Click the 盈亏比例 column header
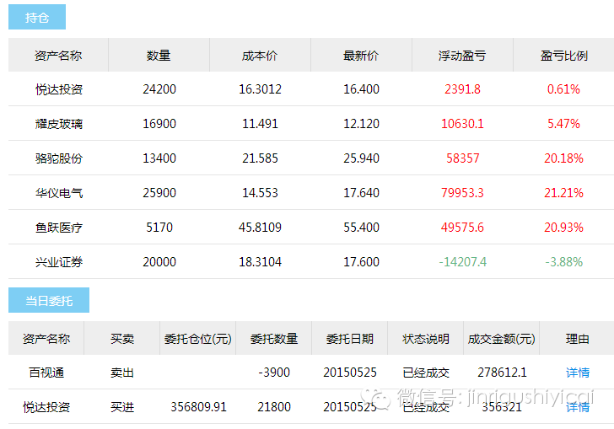614x429 pixels. click(564, 55)
